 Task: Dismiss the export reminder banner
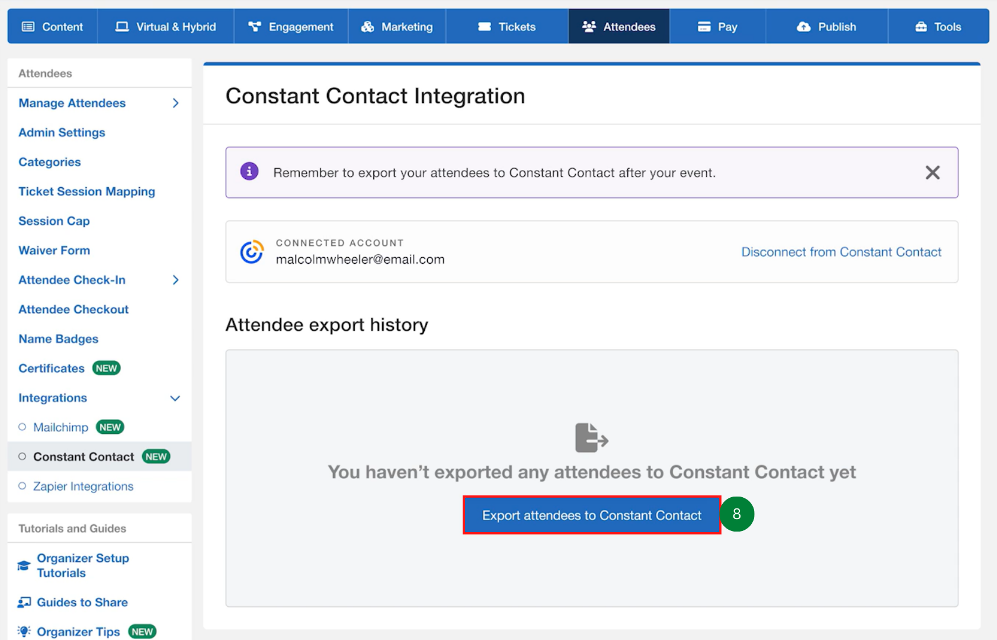point(932,172)
